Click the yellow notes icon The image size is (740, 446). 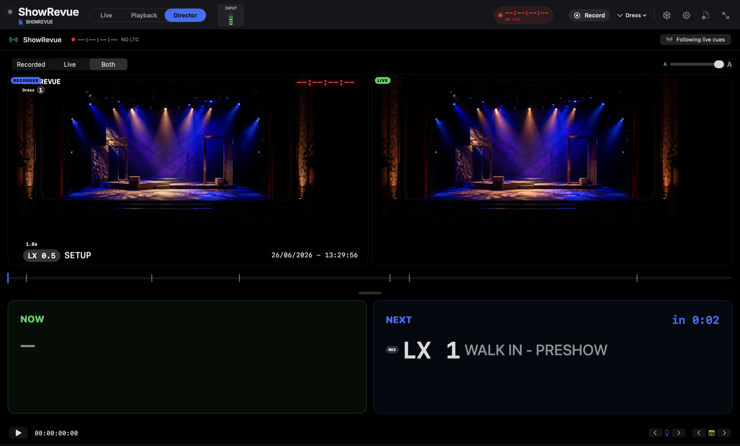coord(711,433)
